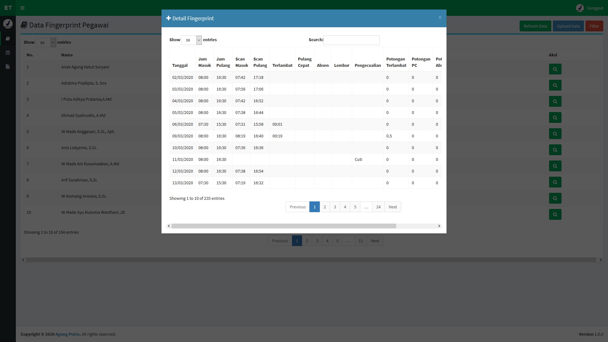This screenshot has height=342, width=608.
Task: Close the Detail Fingerprint modal
Action: click(x=440, y=18)
